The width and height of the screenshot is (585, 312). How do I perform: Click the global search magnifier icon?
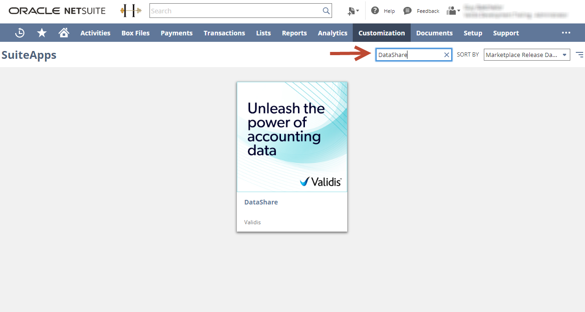coord(326,11)
